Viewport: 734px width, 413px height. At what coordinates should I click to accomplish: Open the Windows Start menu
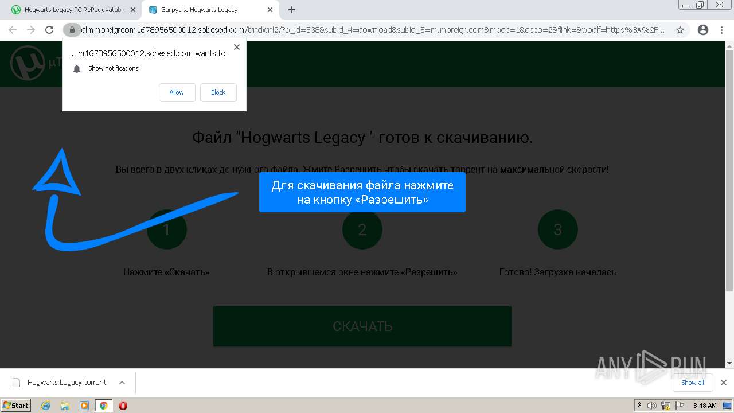tap(16, 405)
